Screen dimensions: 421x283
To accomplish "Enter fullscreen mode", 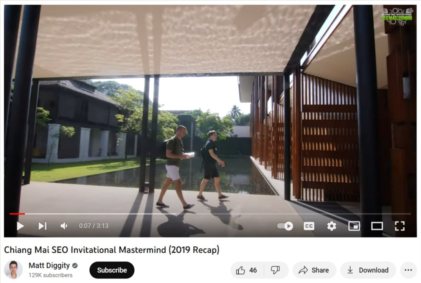I will pos(400,226).
